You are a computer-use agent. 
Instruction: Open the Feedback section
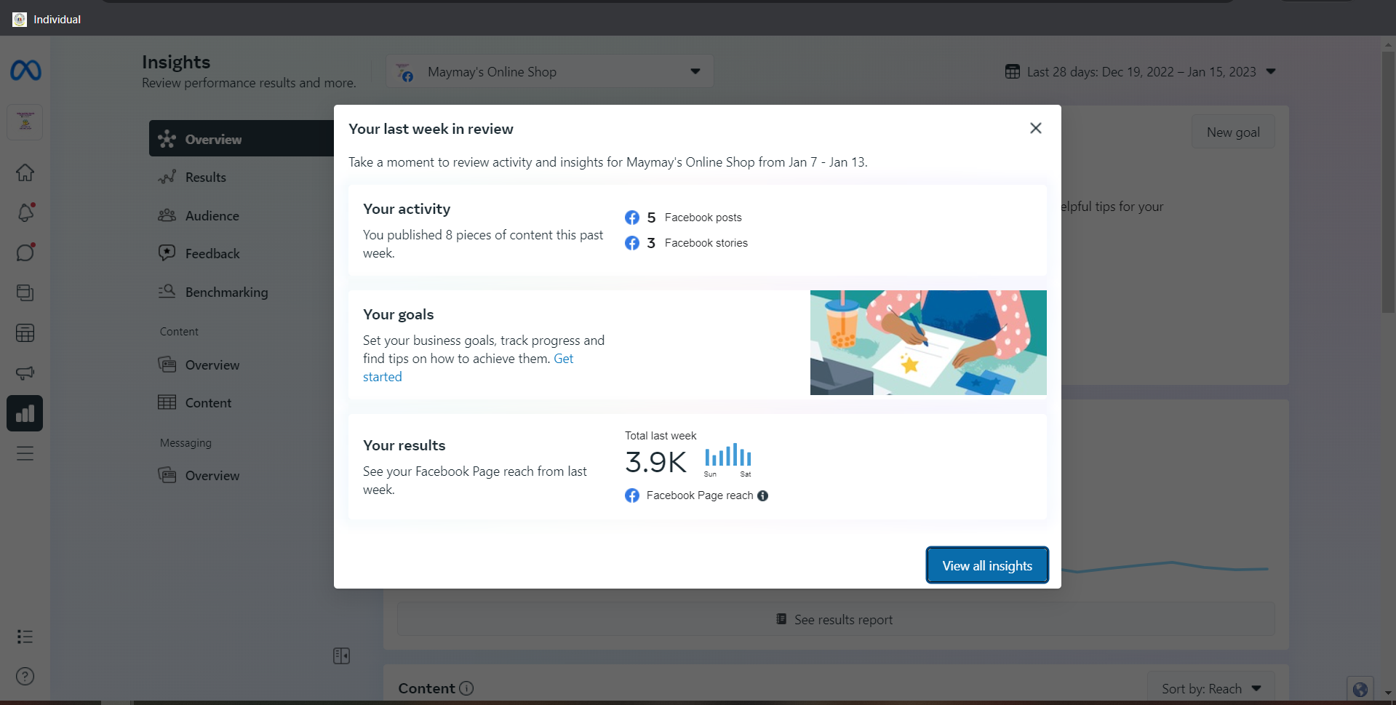coord(212,253)
